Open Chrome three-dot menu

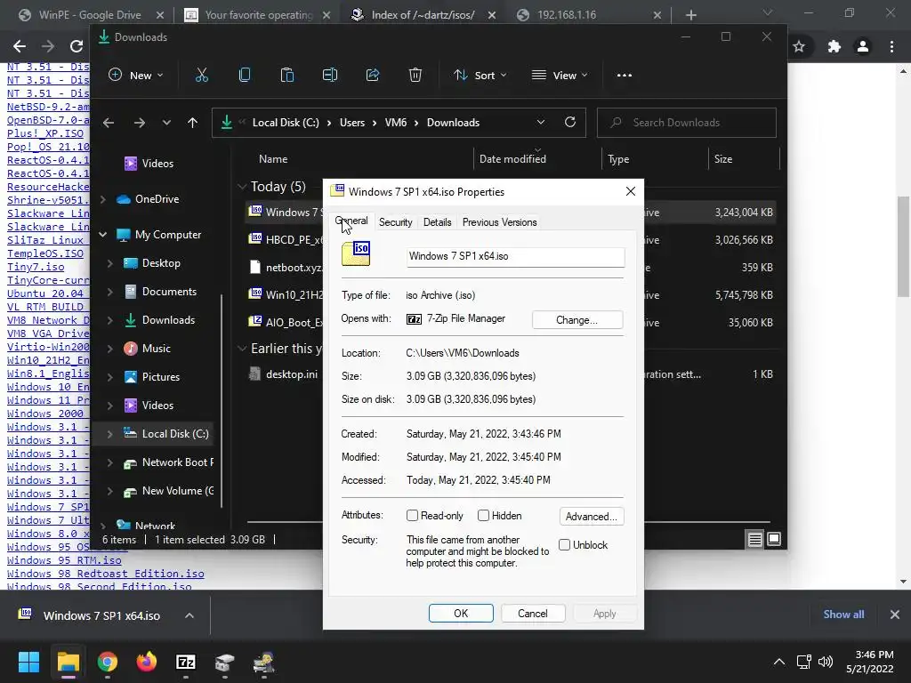coord(891,46)
